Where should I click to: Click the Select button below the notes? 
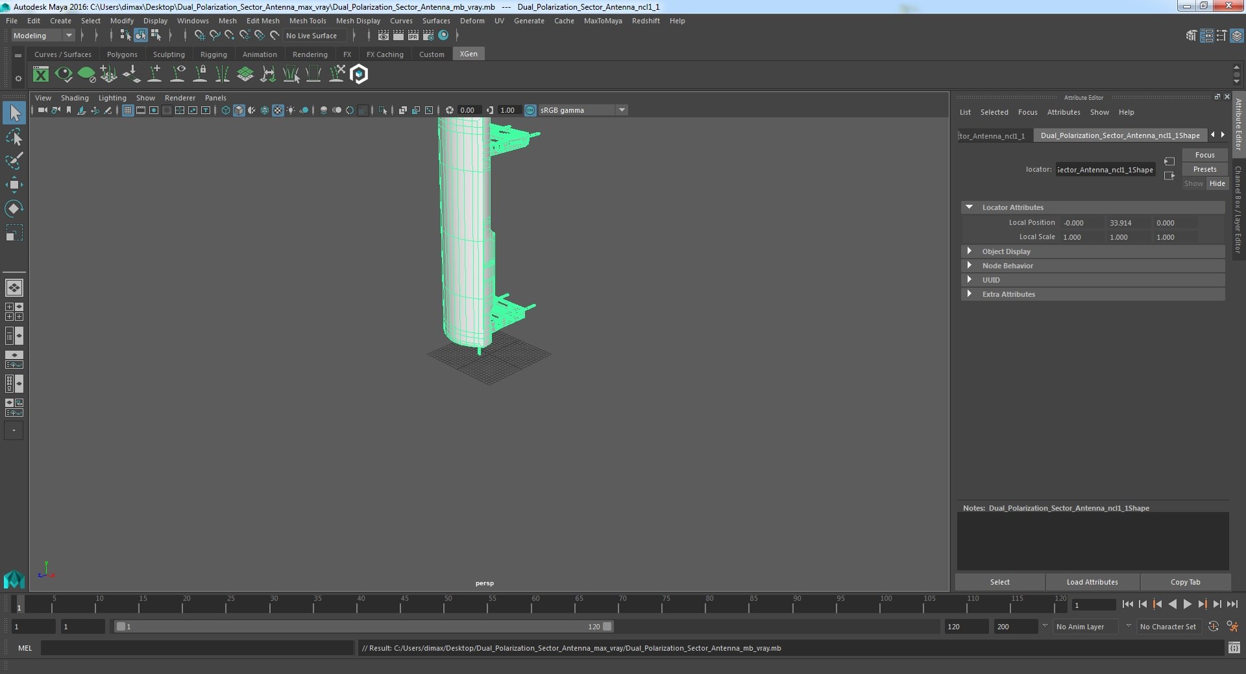pyautogui.click(x=999, y=582)
